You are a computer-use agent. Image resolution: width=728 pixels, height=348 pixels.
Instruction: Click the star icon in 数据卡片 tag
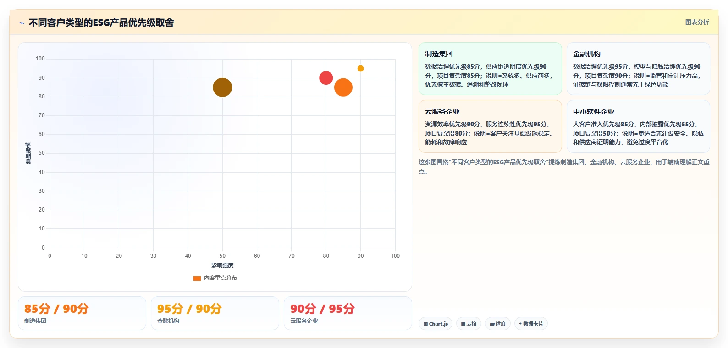click(x=520, y=324)
